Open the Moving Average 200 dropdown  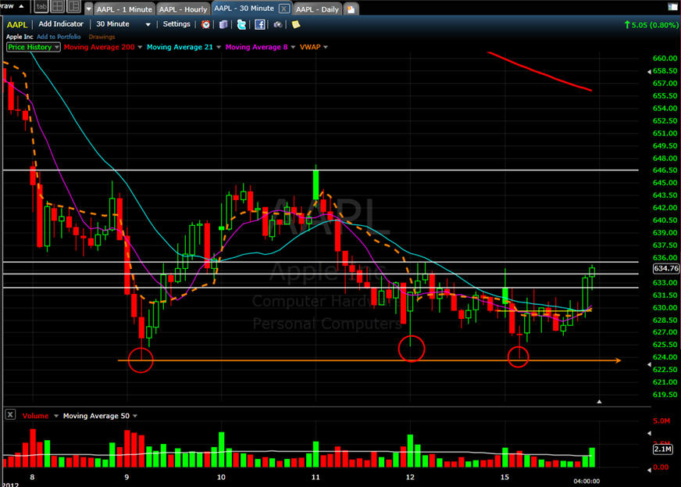(141, 47)
